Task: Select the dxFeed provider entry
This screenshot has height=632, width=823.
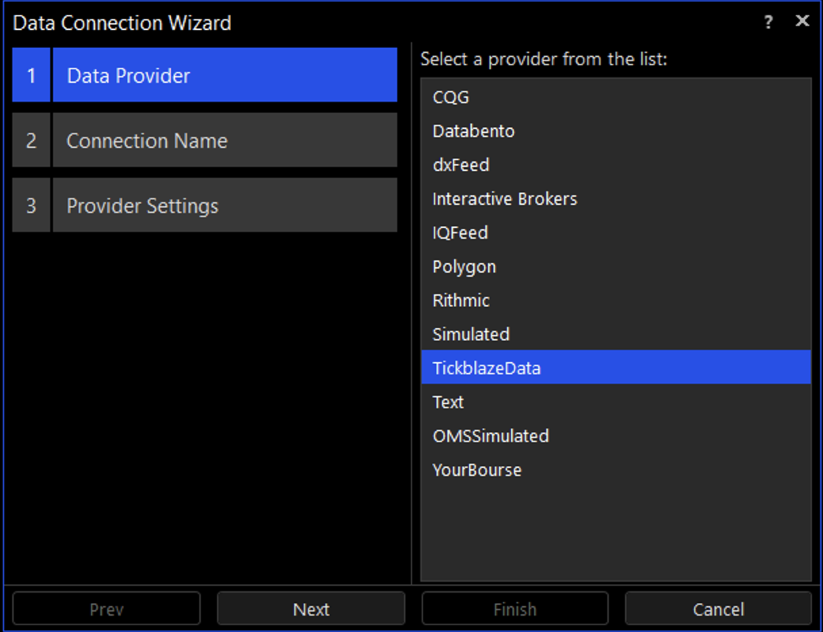Action: pos(616,165)
